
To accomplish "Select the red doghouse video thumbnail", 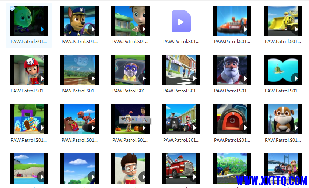I will [x=232, y=119].
